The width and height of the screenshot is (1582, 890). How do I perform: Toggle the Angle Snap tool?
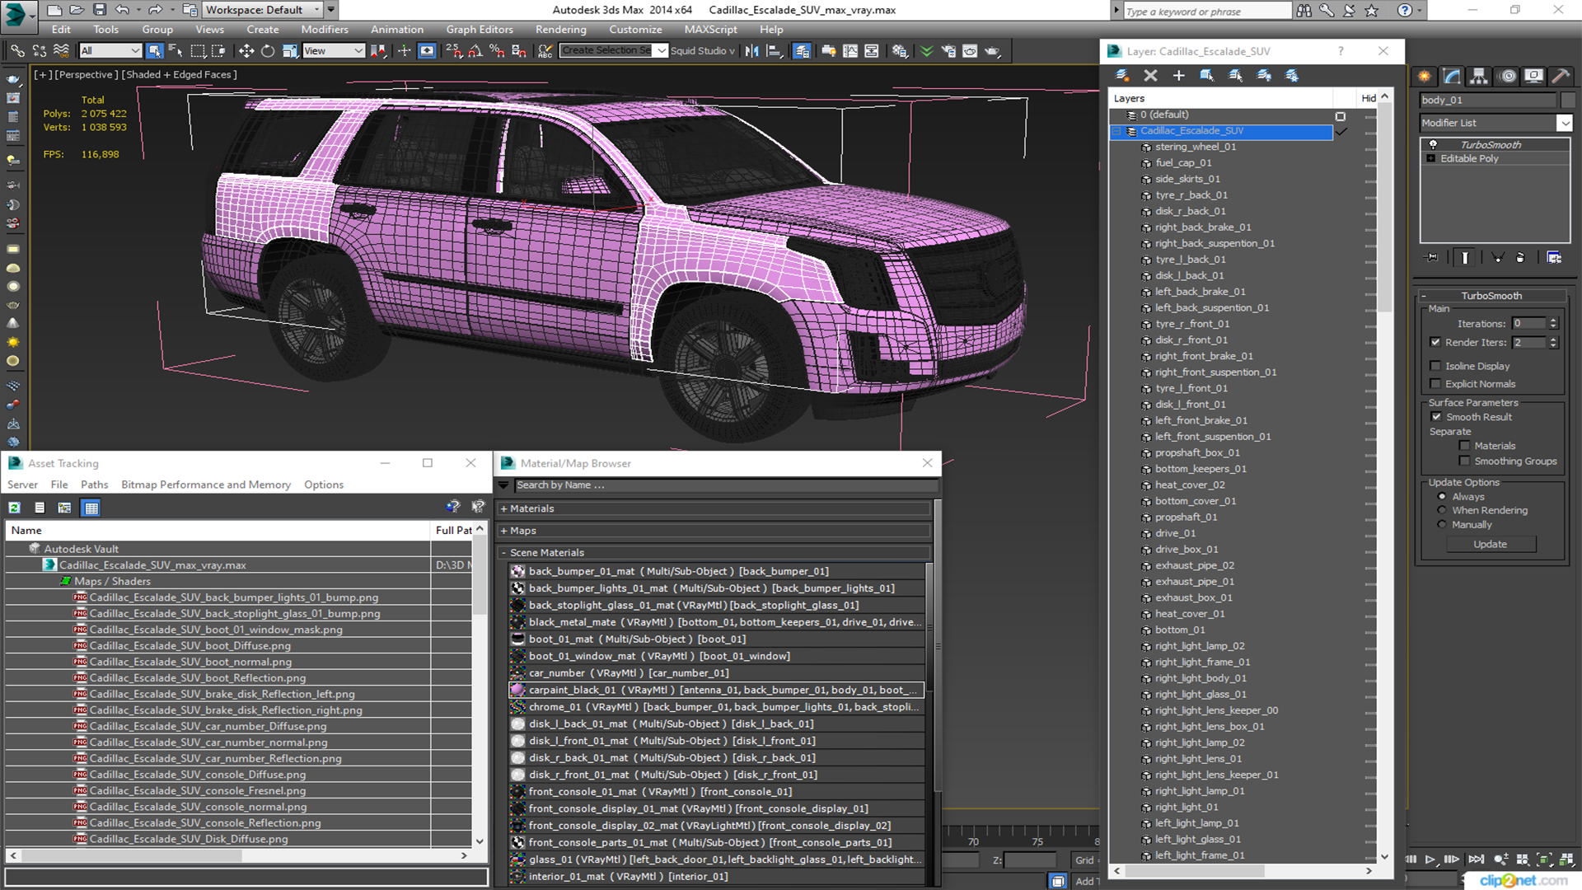tap(475, 51)
